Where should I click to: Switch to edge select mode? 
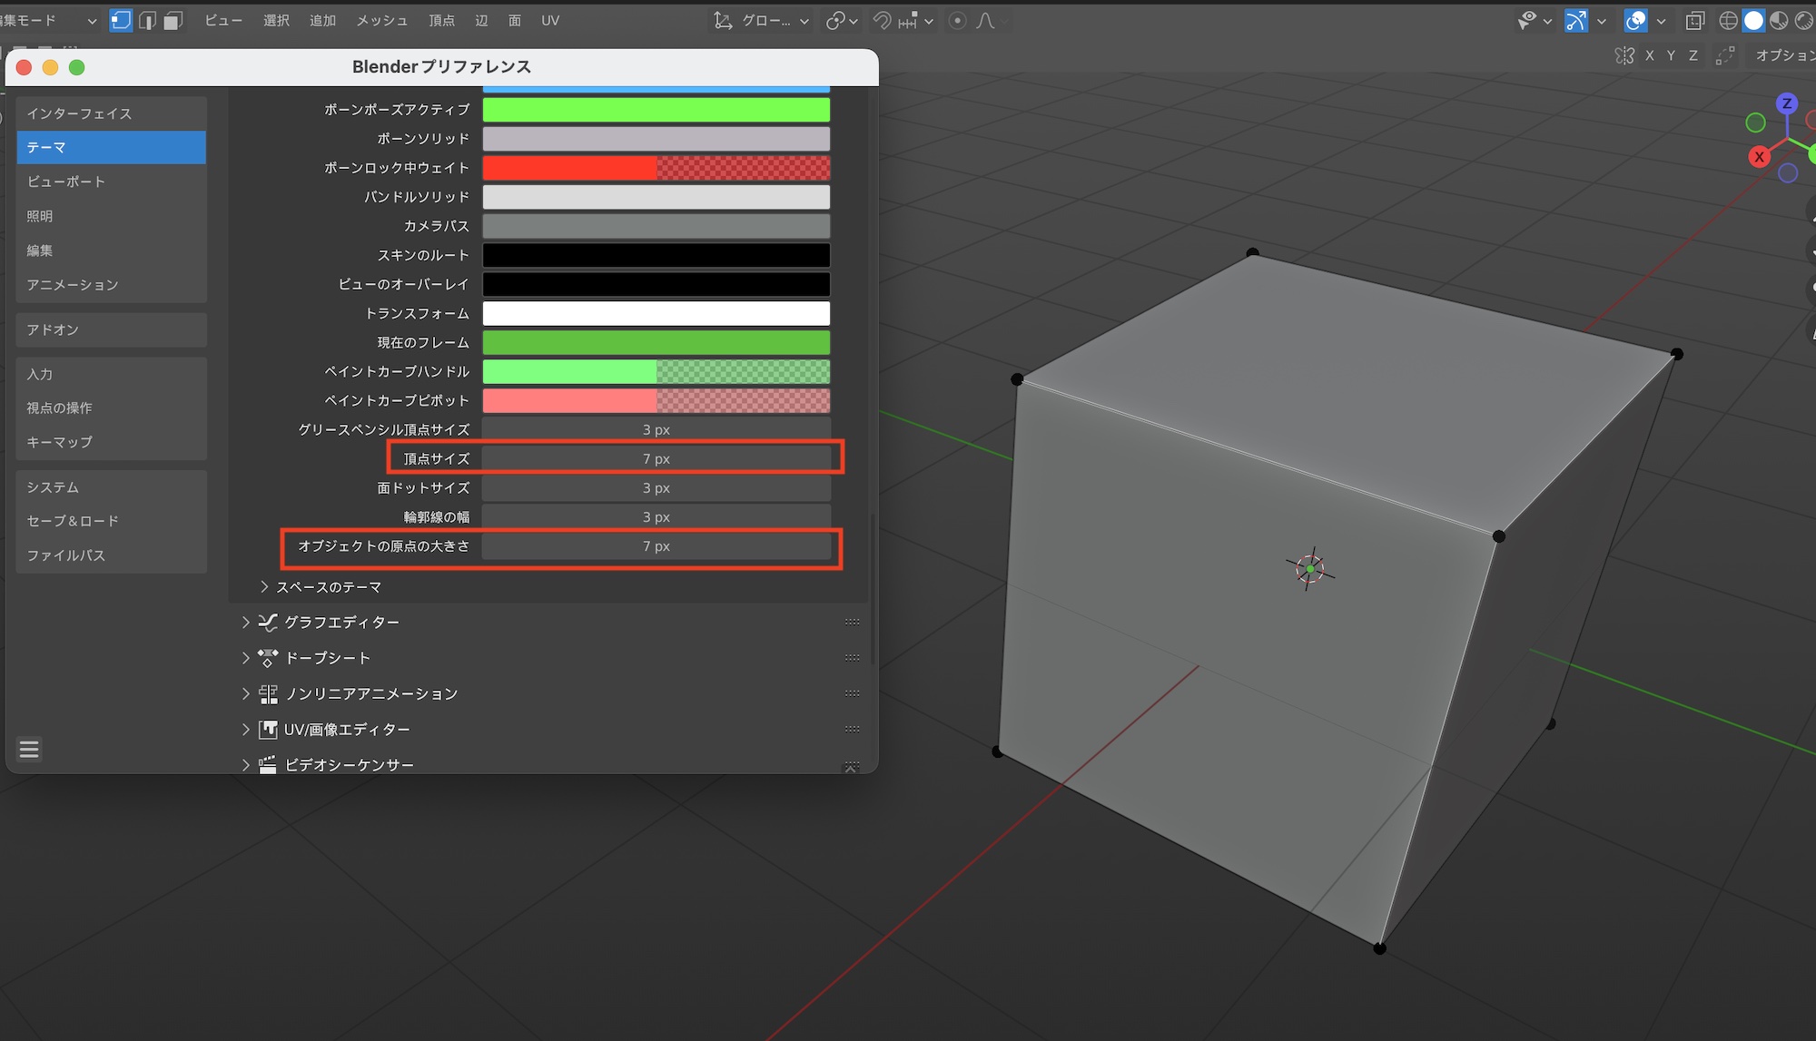(x=147, y=20)
